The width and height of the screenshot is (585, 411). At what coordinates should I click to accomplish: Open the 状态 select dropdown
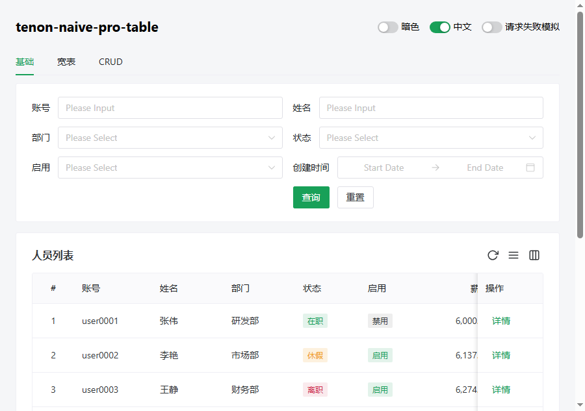pos(431,138)
